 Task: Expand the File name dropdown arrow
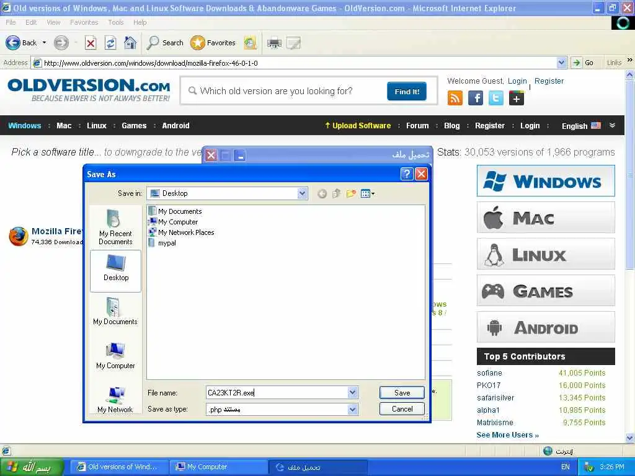coord(352,392)
